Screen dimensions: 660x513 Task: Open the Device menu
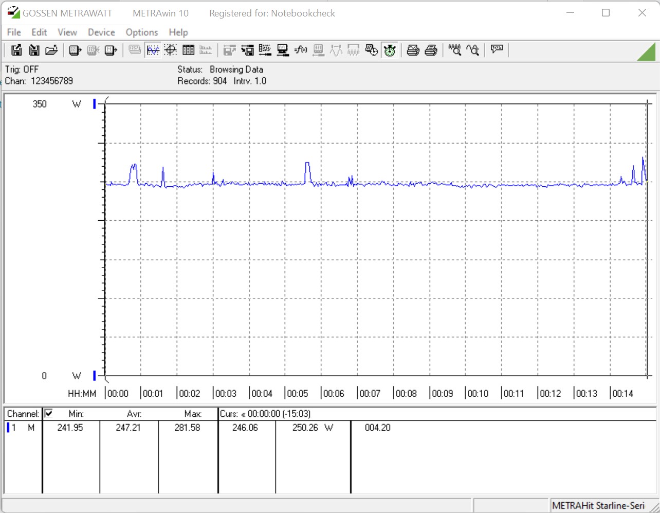tap(101, 32)
